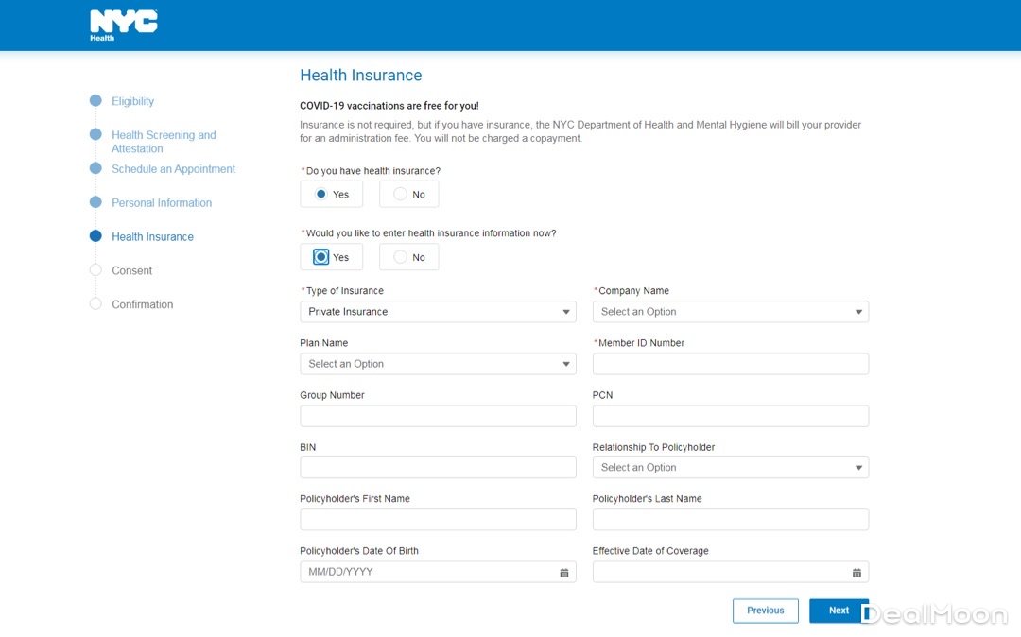Click the Member ID Number field
Screen dimensions: 1021x637
coord(730,364)
